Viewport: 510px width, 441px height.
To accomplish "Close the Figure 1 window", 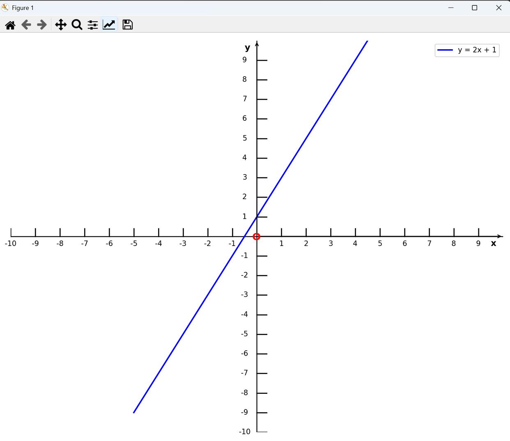I will (x=499, y=8).
